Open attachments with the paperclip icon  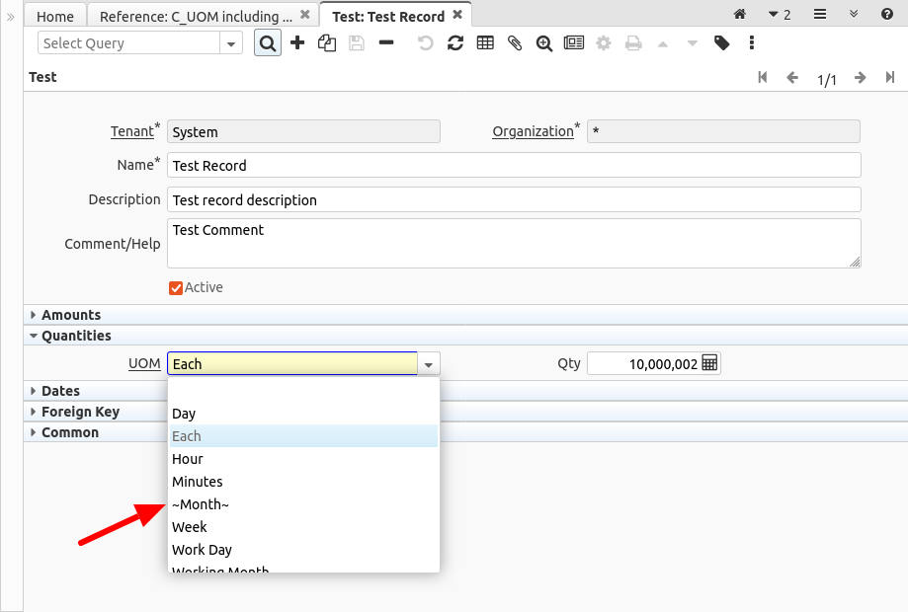point(515,43)
